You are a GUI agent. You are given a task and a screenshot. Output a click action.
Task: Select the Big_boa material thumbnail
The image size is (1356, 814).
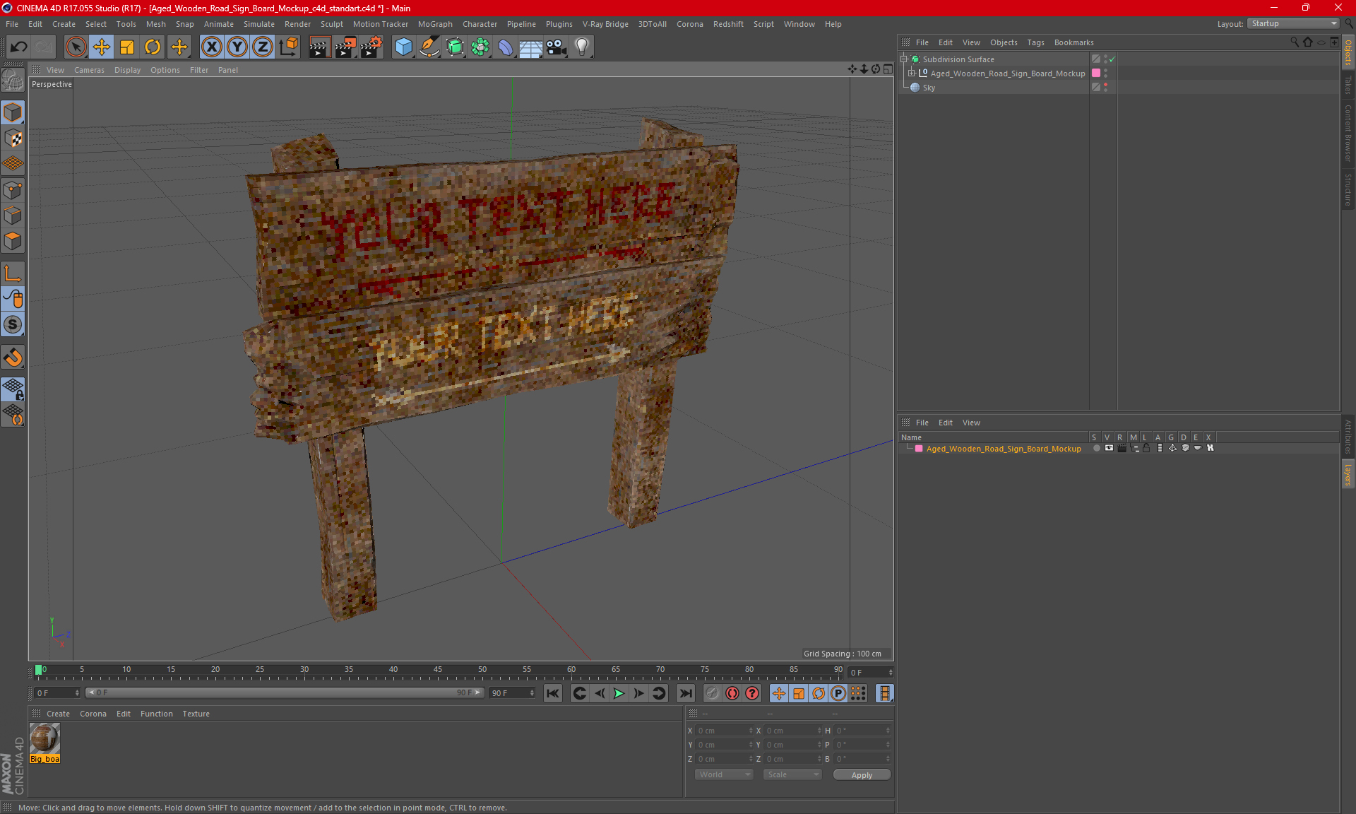44,739
